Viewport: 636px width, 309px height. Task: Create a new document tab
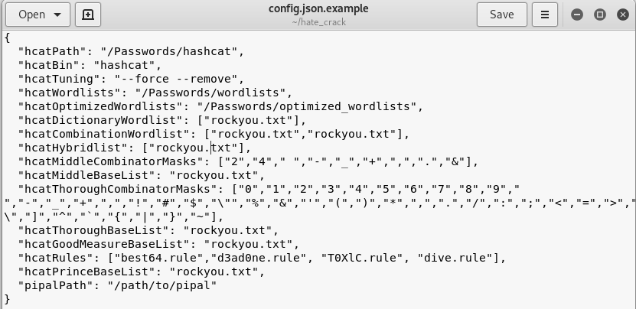tap(88, 15)
